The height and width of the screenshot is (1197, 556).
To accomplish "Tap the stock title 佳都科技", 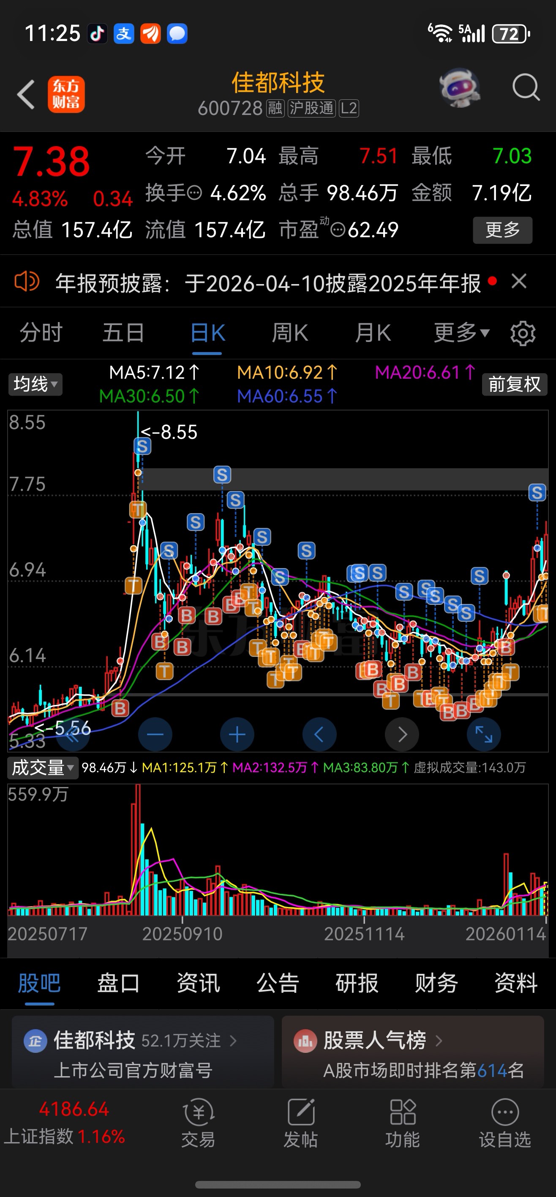I will coord(278,83).
